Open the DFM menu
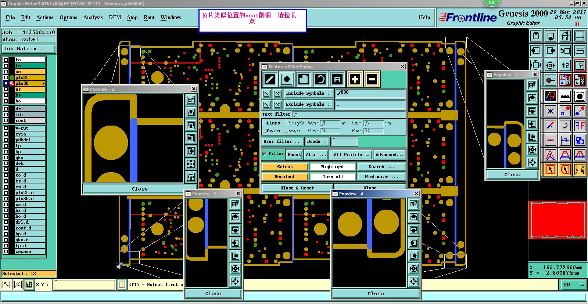 click(x=115, y=17)
